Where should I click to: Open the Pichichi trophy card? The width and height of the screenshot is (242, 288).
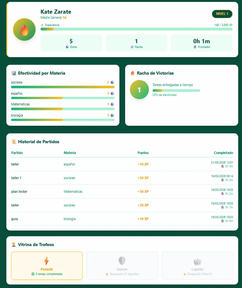click(47, 265)
